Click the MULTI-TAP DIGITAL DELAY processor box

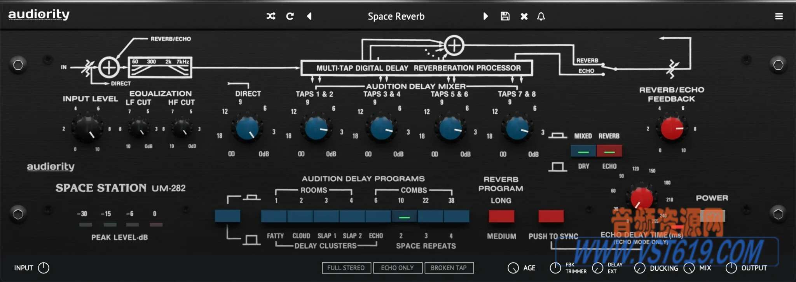pos(417,68)
